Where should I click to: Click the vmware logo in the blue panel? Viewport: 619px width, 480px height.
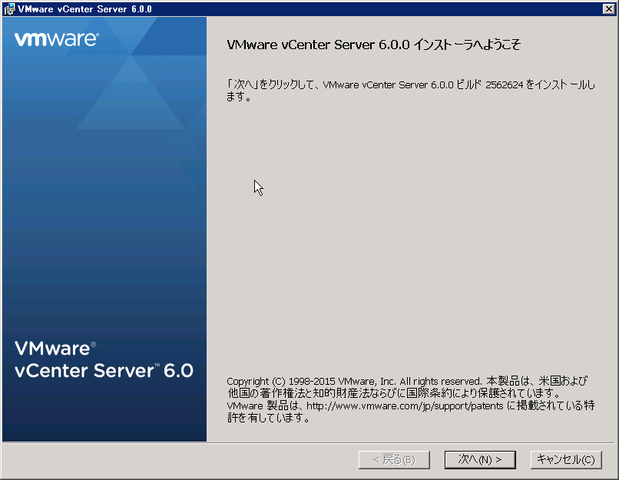57,39
